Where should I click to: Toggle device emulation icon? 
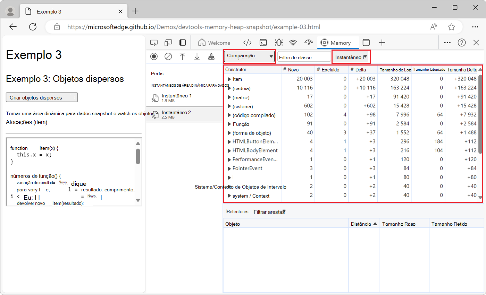pyautogui.click(x=168, y=43)
